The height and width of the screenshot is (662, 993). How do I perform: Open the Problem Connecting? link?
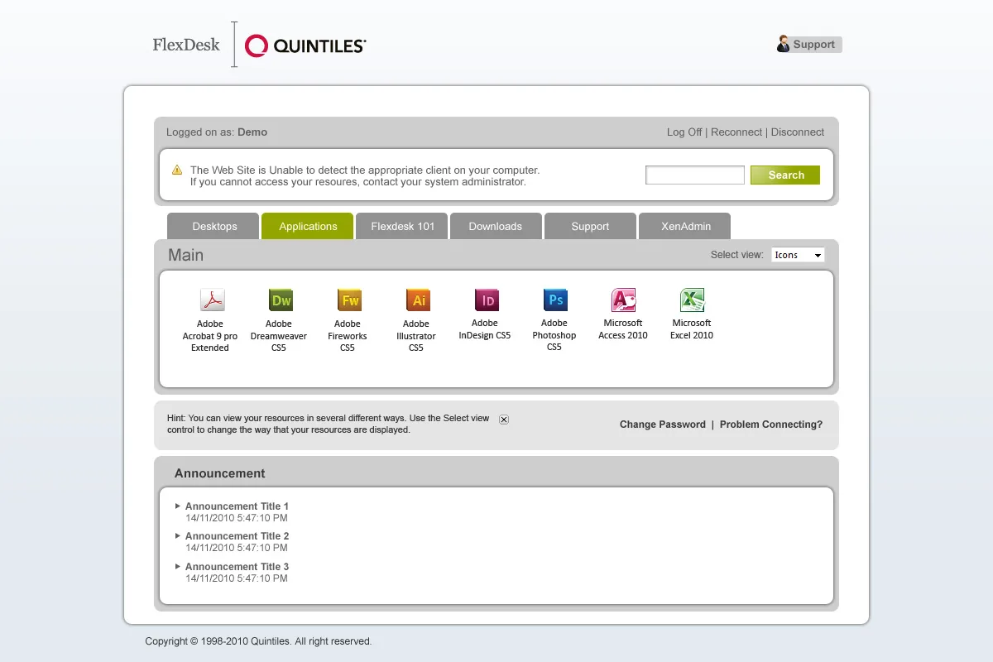click(771, 425)
